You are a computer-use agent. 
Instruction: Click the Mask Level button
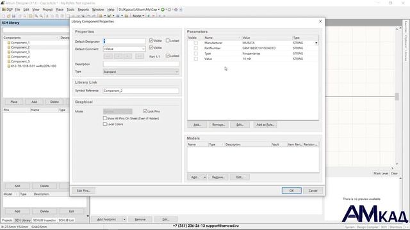[x=381, y=173]
